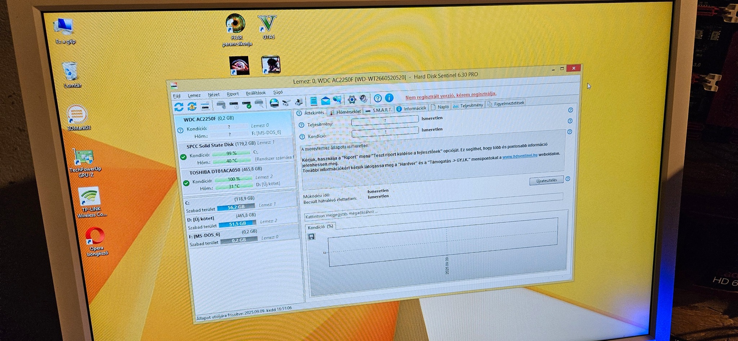The width and height of the screenshot is (738, 341).
Task: Open the GTA5 desktop shortcut
Action: coord(267,27)
